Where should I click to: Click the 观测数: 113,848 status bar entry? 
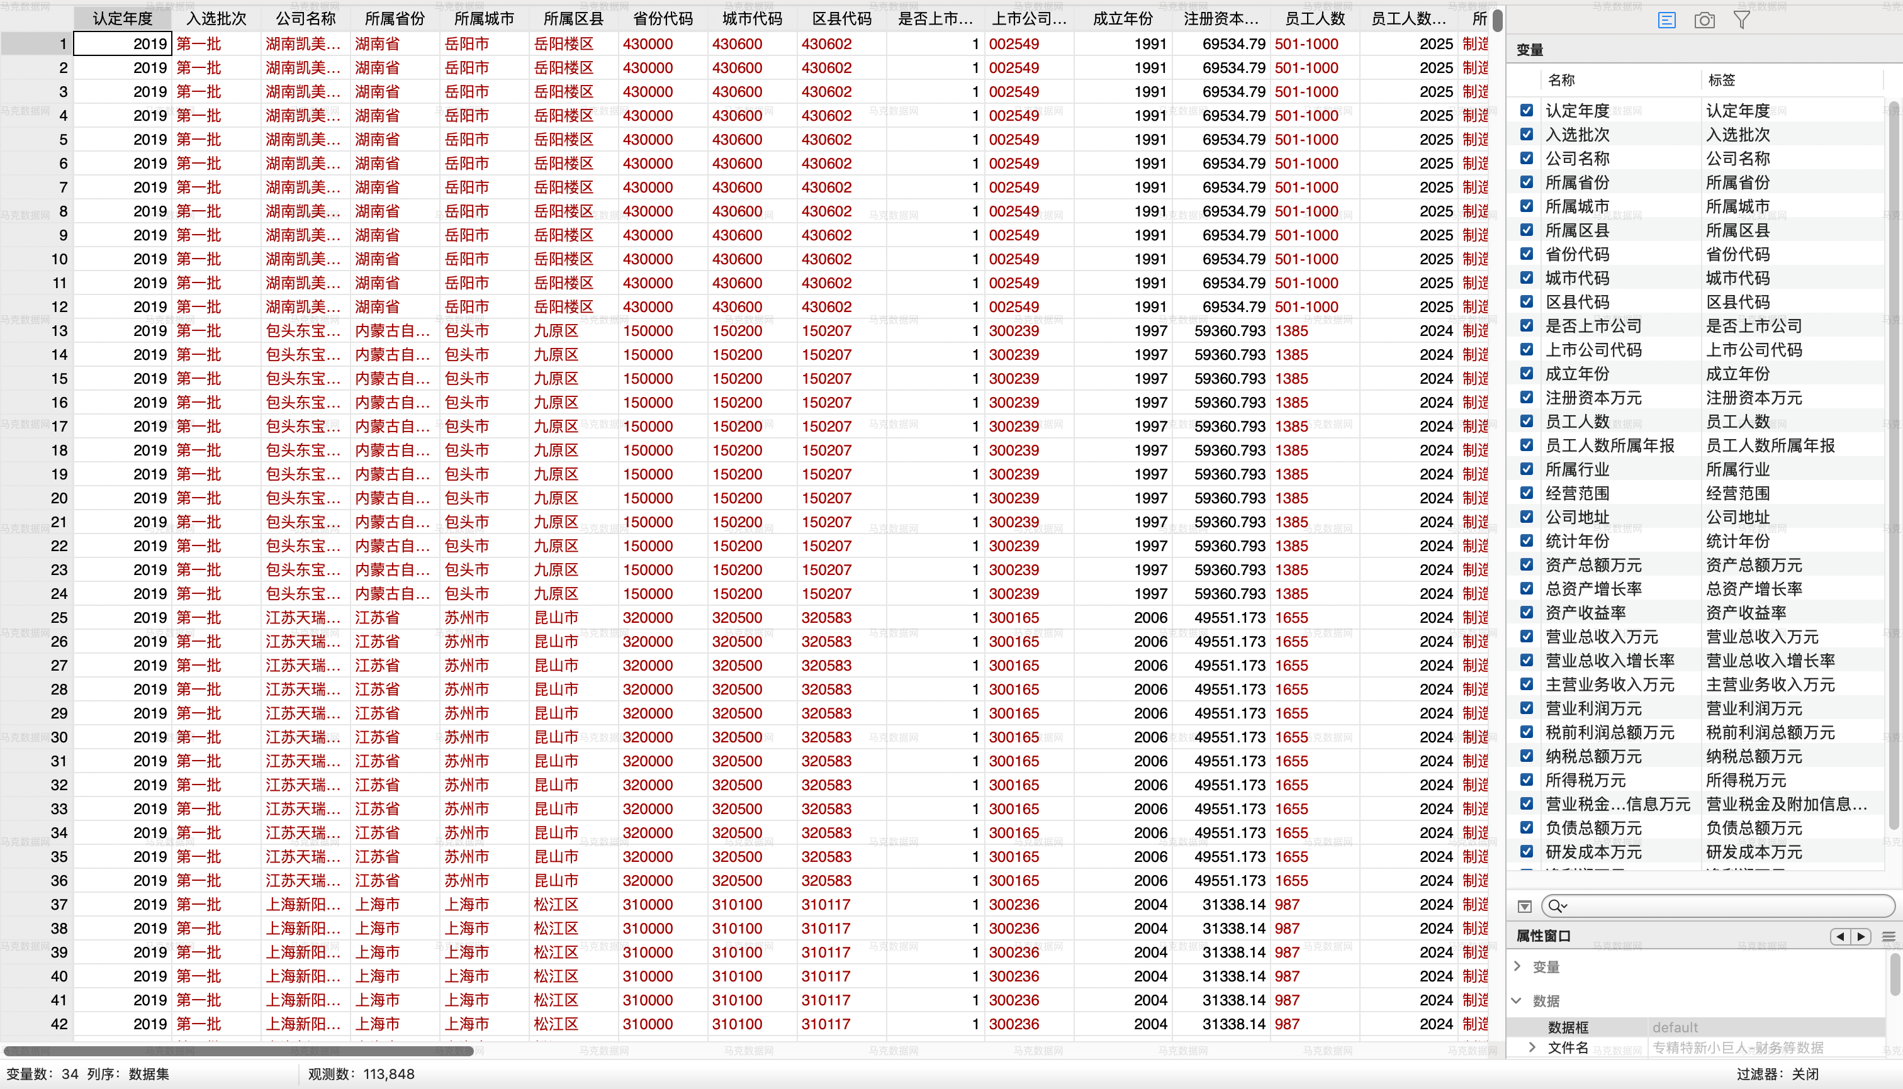(361, 1074)
